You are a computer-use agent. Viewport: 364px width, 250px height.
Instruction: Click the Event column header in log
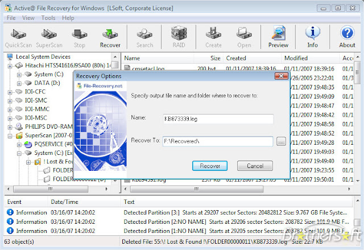pos(26,202)
